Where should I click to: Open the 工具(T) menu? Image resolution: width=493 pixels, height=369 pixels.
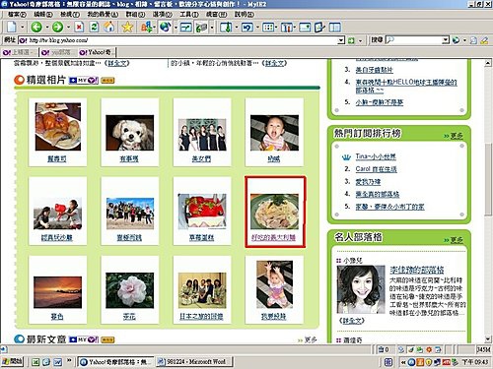pos(189,14)
